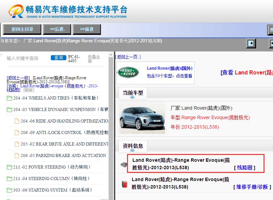The height and width of the screenshot is (200, 273).
Task: Click the tree panel vertical scrollbar track
Action: pos(111,129)
